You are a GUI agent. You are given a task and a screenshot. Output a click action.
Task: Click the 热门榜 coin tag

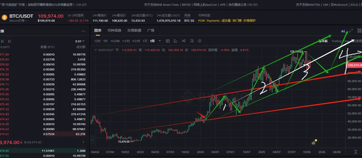(x=237, y=20)
